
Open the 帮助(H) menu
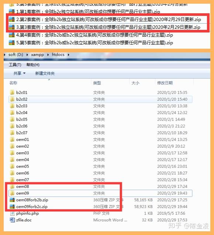(33, 65)
